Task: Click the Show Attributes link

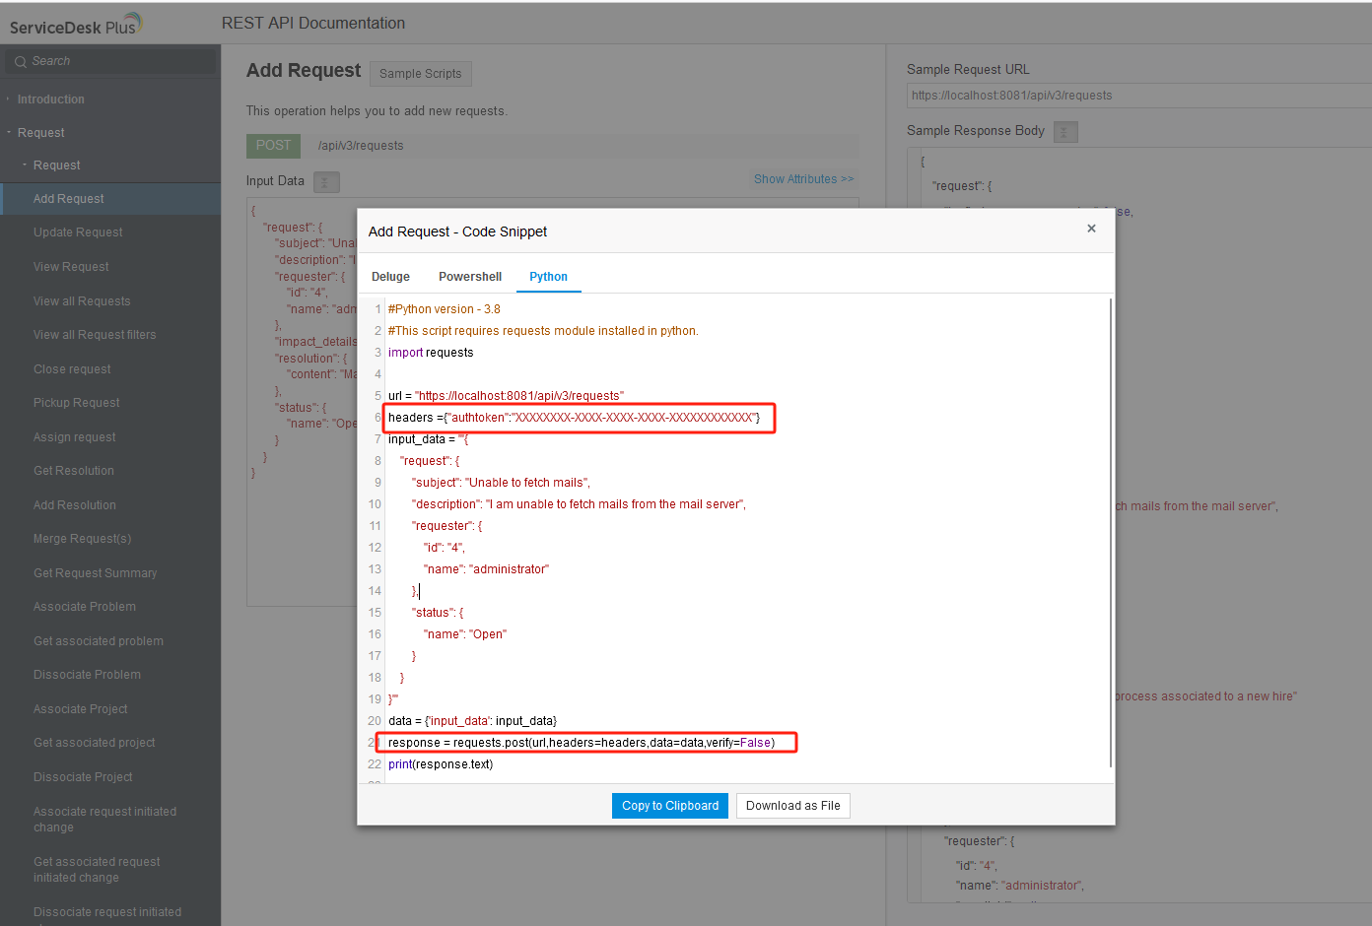Action: tap(803, 179)
